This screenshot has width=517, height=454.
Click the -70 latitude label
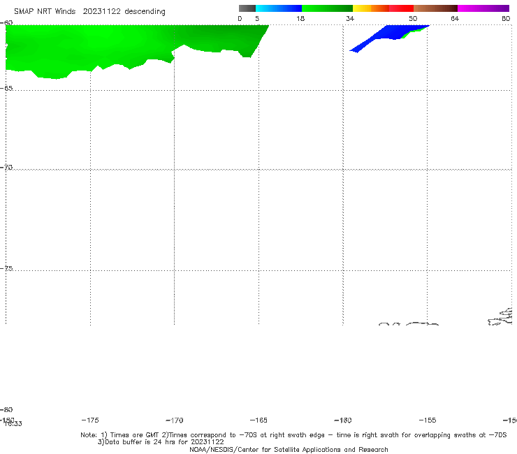point(6,168)
